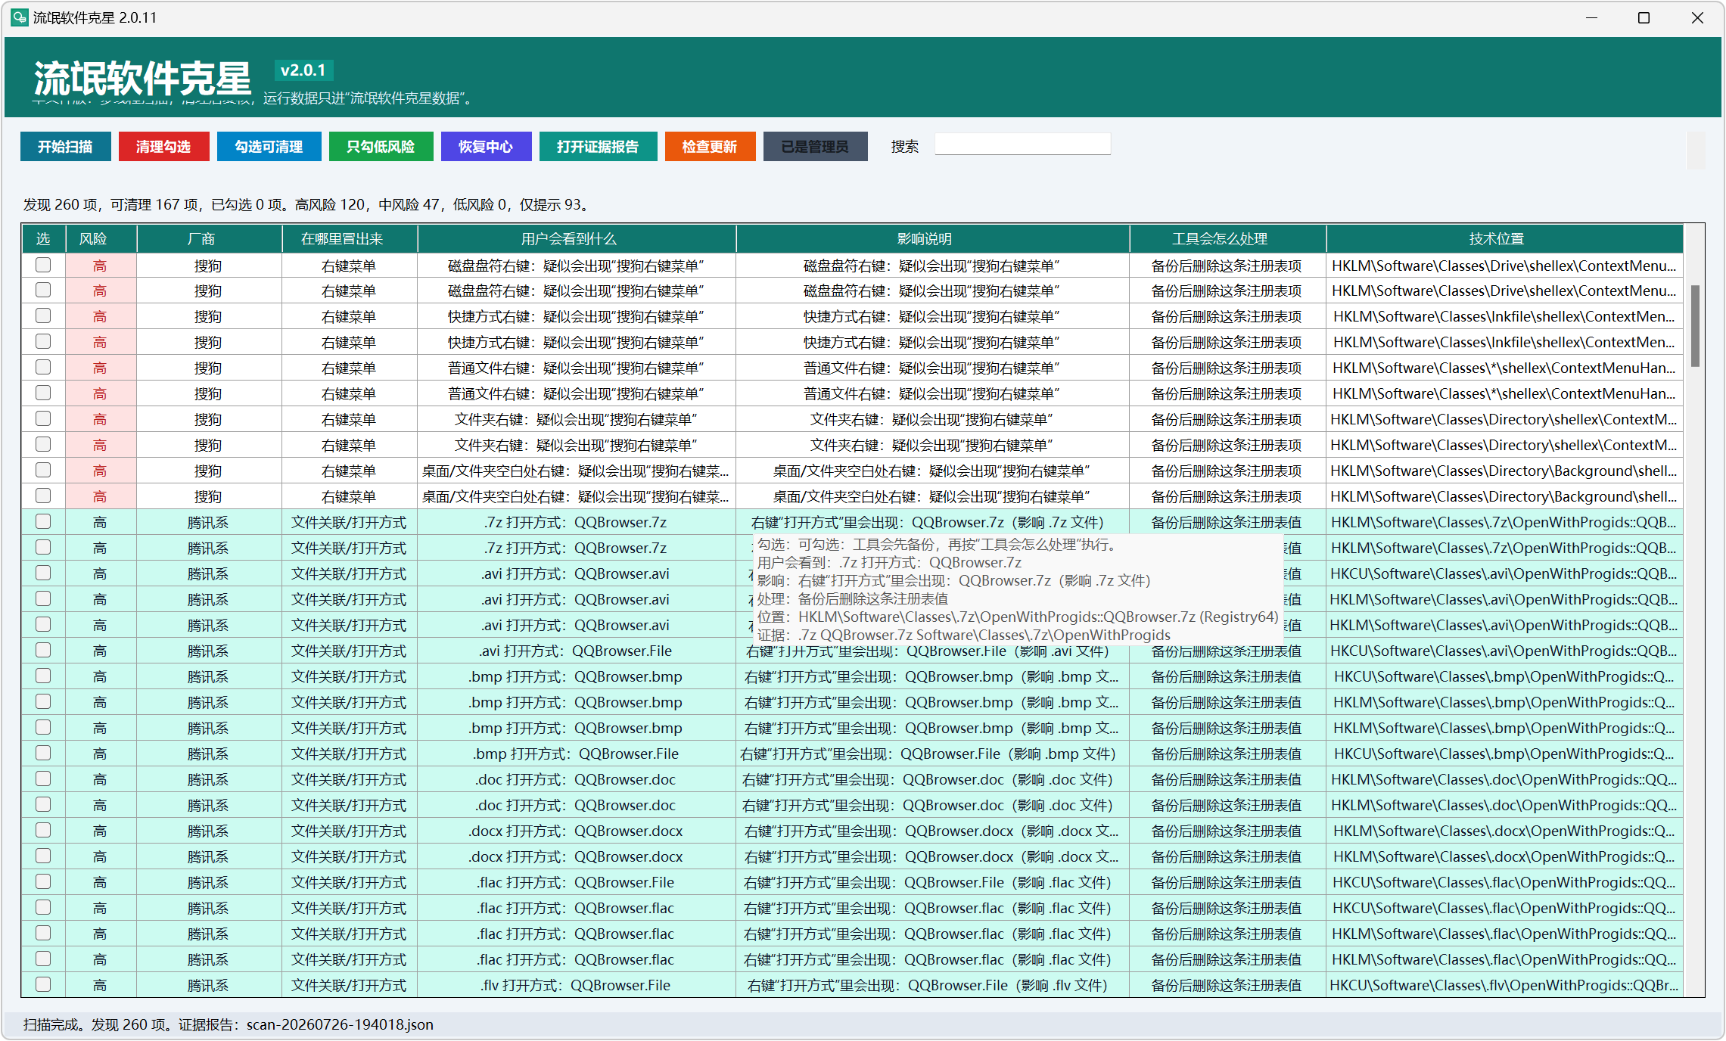Viewport: 1726px width, 1041px height.
Task: Check the first .docx QQBrowser.docx row checkbox
Action: click(43, 830)
